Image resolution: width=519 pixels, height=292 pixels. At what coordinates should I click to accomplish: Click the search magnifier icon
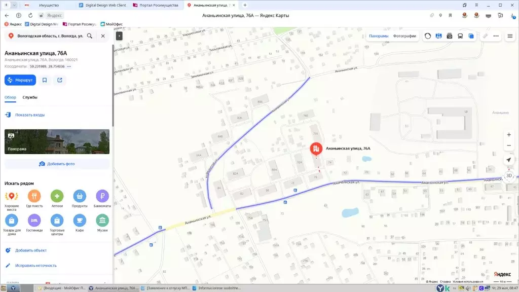click(90, 36)
